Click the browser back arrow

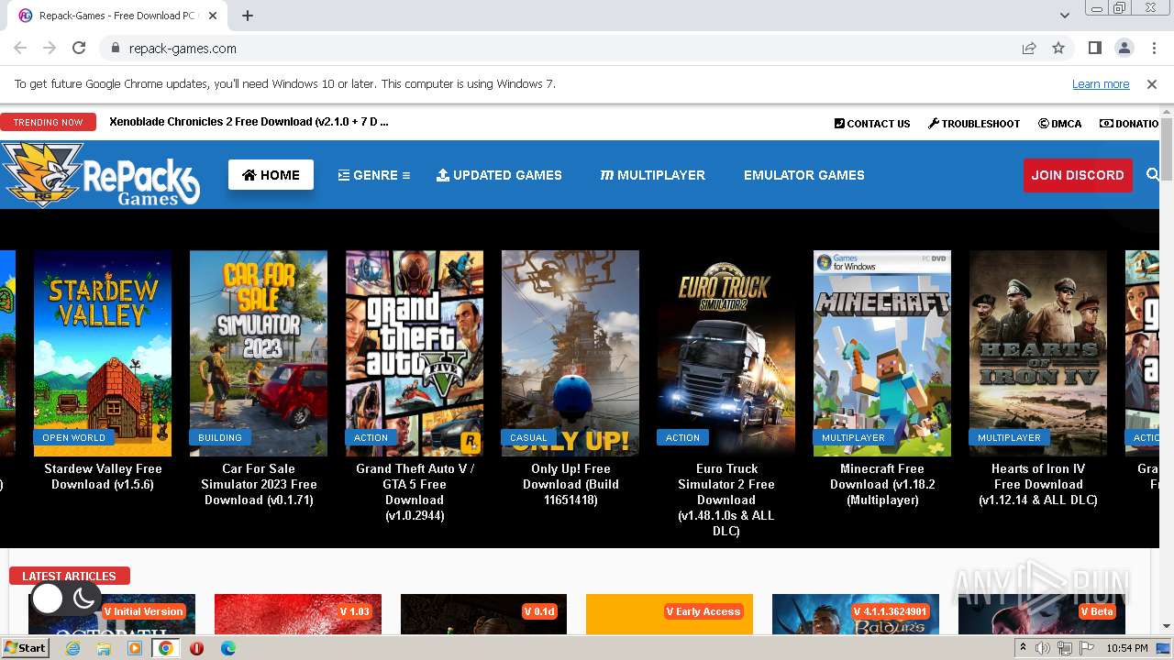(x=20, y=49)
